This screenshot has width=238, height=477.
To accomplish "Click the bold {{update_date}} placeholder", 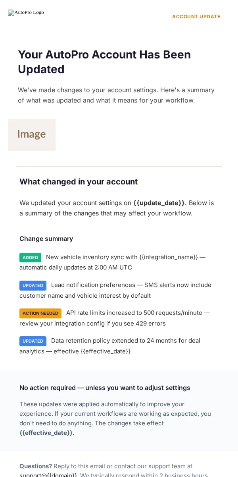I will 159,203.
